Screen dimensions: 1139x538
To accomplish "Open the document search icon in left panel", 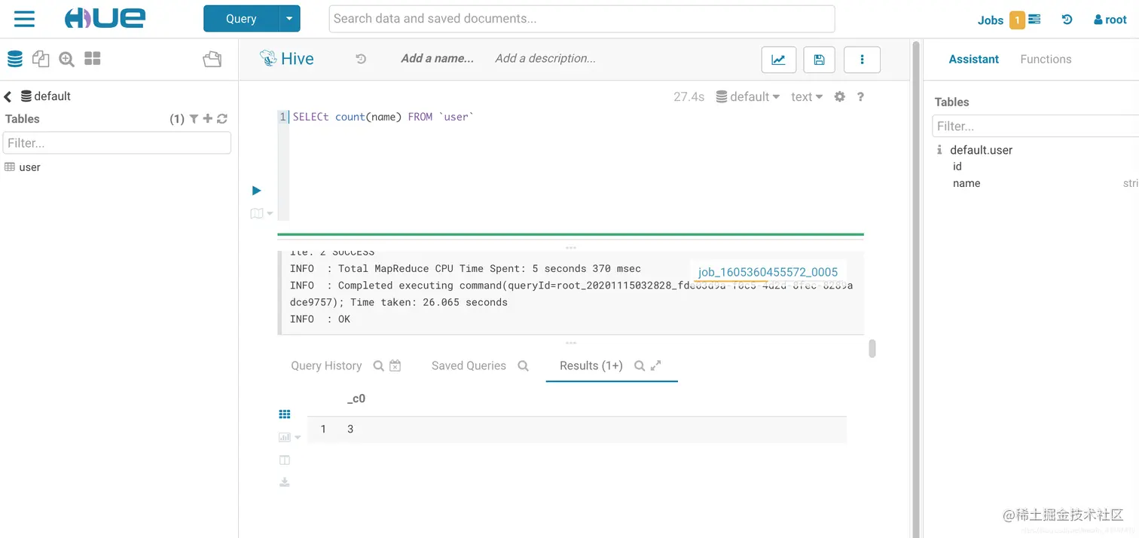I will tap(66, 59).
